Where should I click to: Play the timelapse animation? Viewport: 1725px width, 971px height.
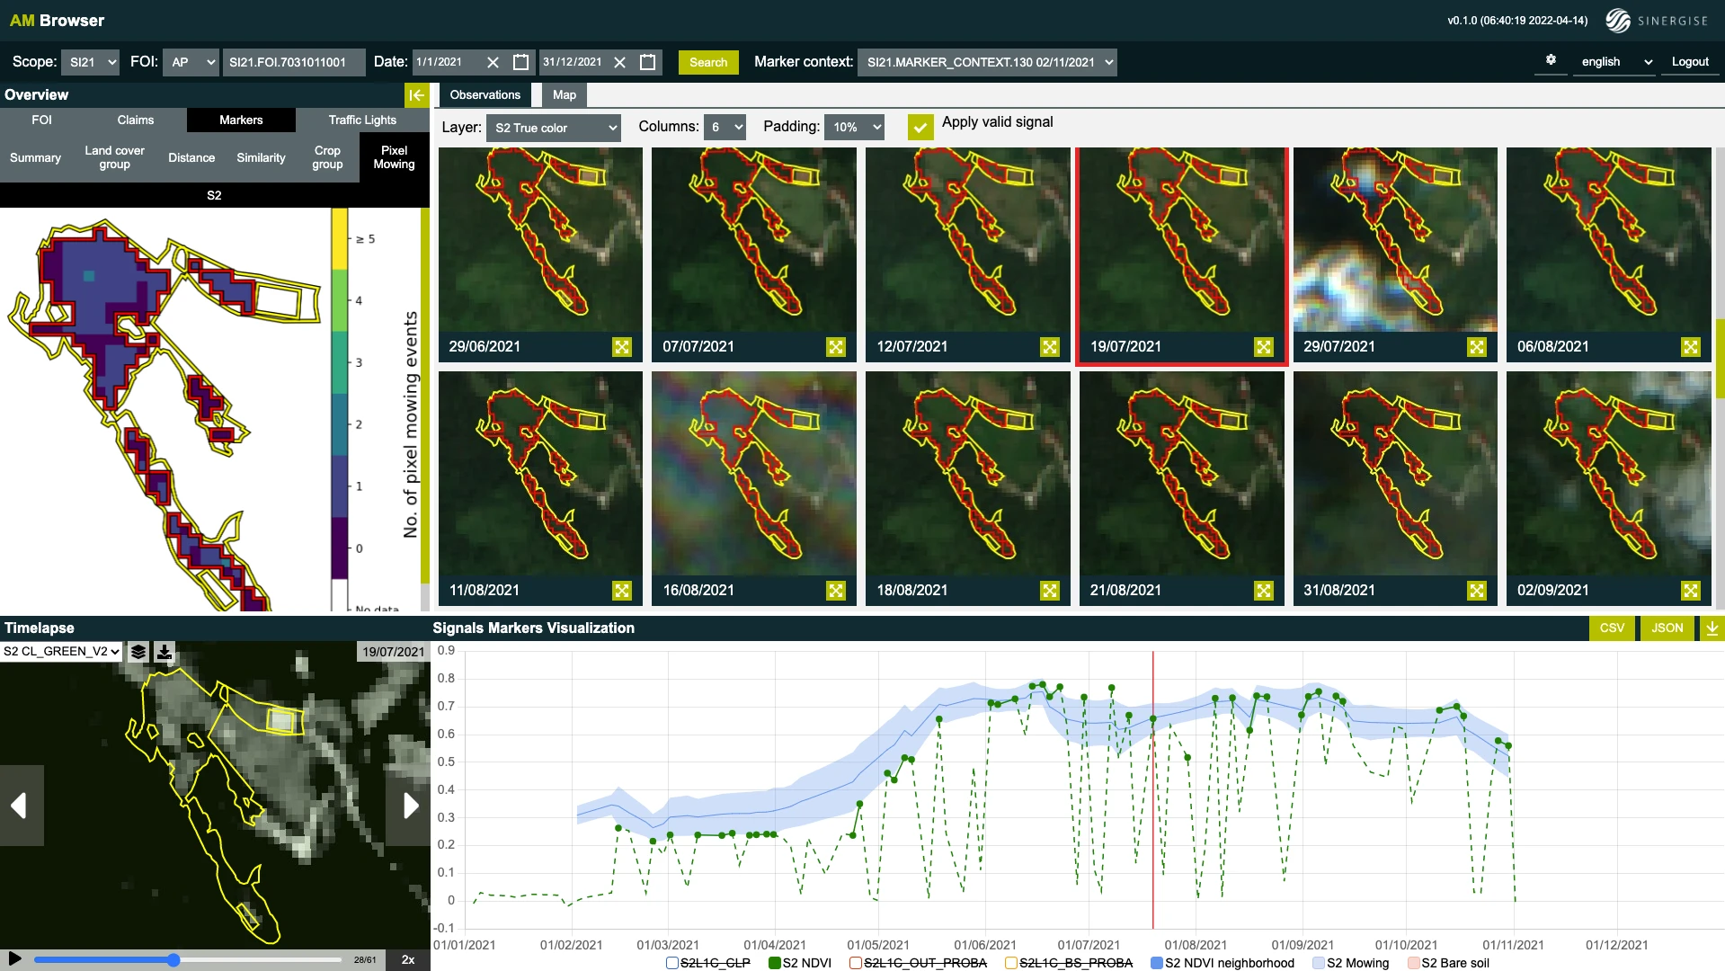pyautogui.click(x=14, y=959)
